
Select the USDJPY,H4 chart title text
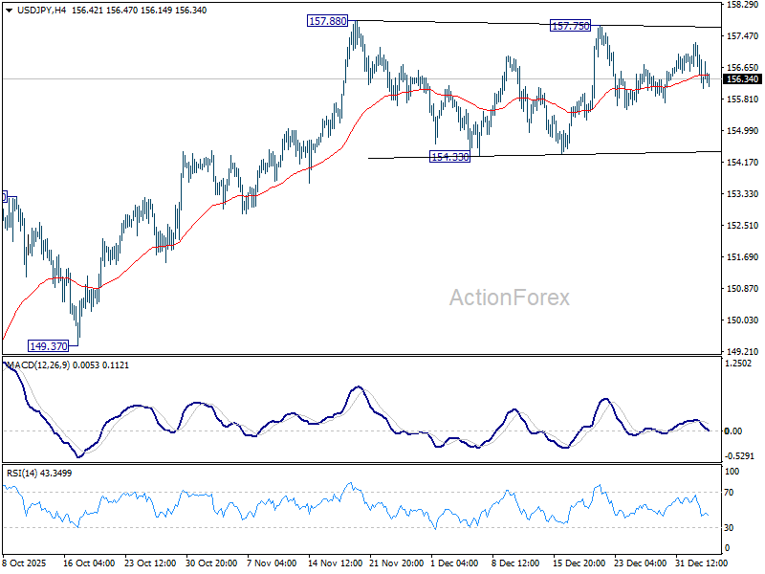tap(41, 11)
